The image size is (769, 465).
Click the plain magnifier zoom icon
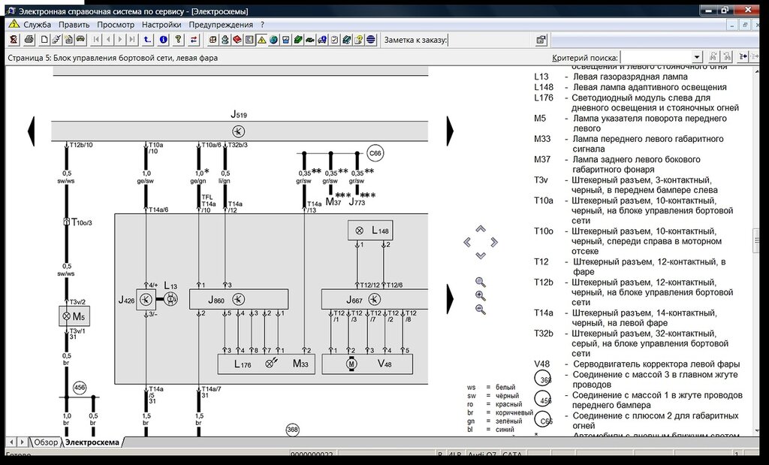(x=481, y=282)
